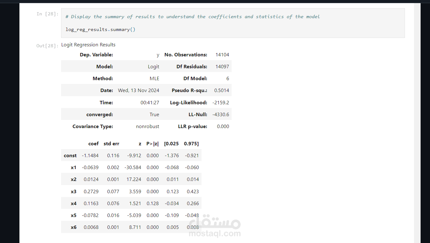Click the 'LL-Null:' label
The image size is (430, 243).
coord(197,115)
